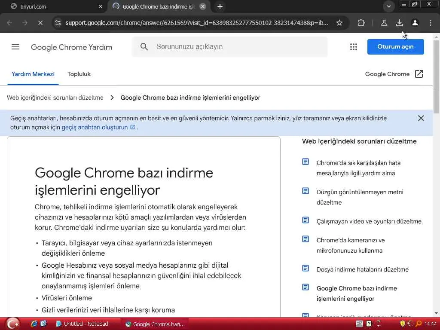Switch to the Topluluk tab
Image resolution: width=440 pixels, height=330 pixels.
pos(79,74)
